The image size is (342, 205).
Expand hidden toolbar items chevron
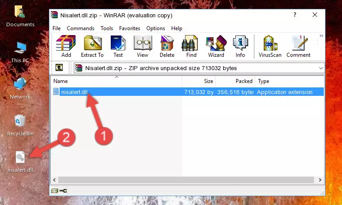321,35
